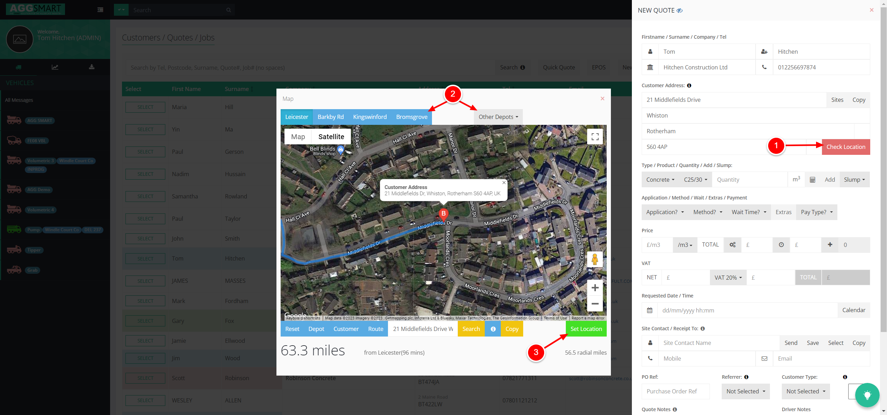Click the Referrer info icon
887x415 pixels.
pyautogui.click(x=746, y=377)
